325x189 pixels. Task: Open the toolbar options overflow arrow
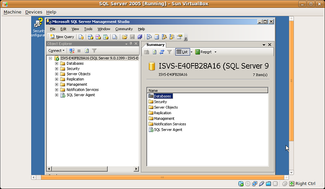click(186, 38)
